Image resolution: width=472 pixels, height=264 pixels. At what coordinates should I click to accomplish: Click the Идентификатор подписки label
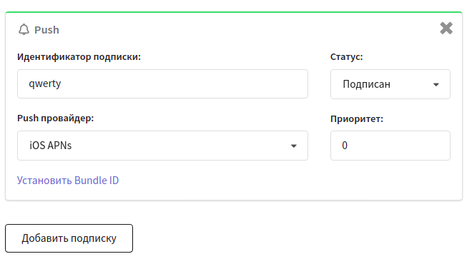pos(79,57)
